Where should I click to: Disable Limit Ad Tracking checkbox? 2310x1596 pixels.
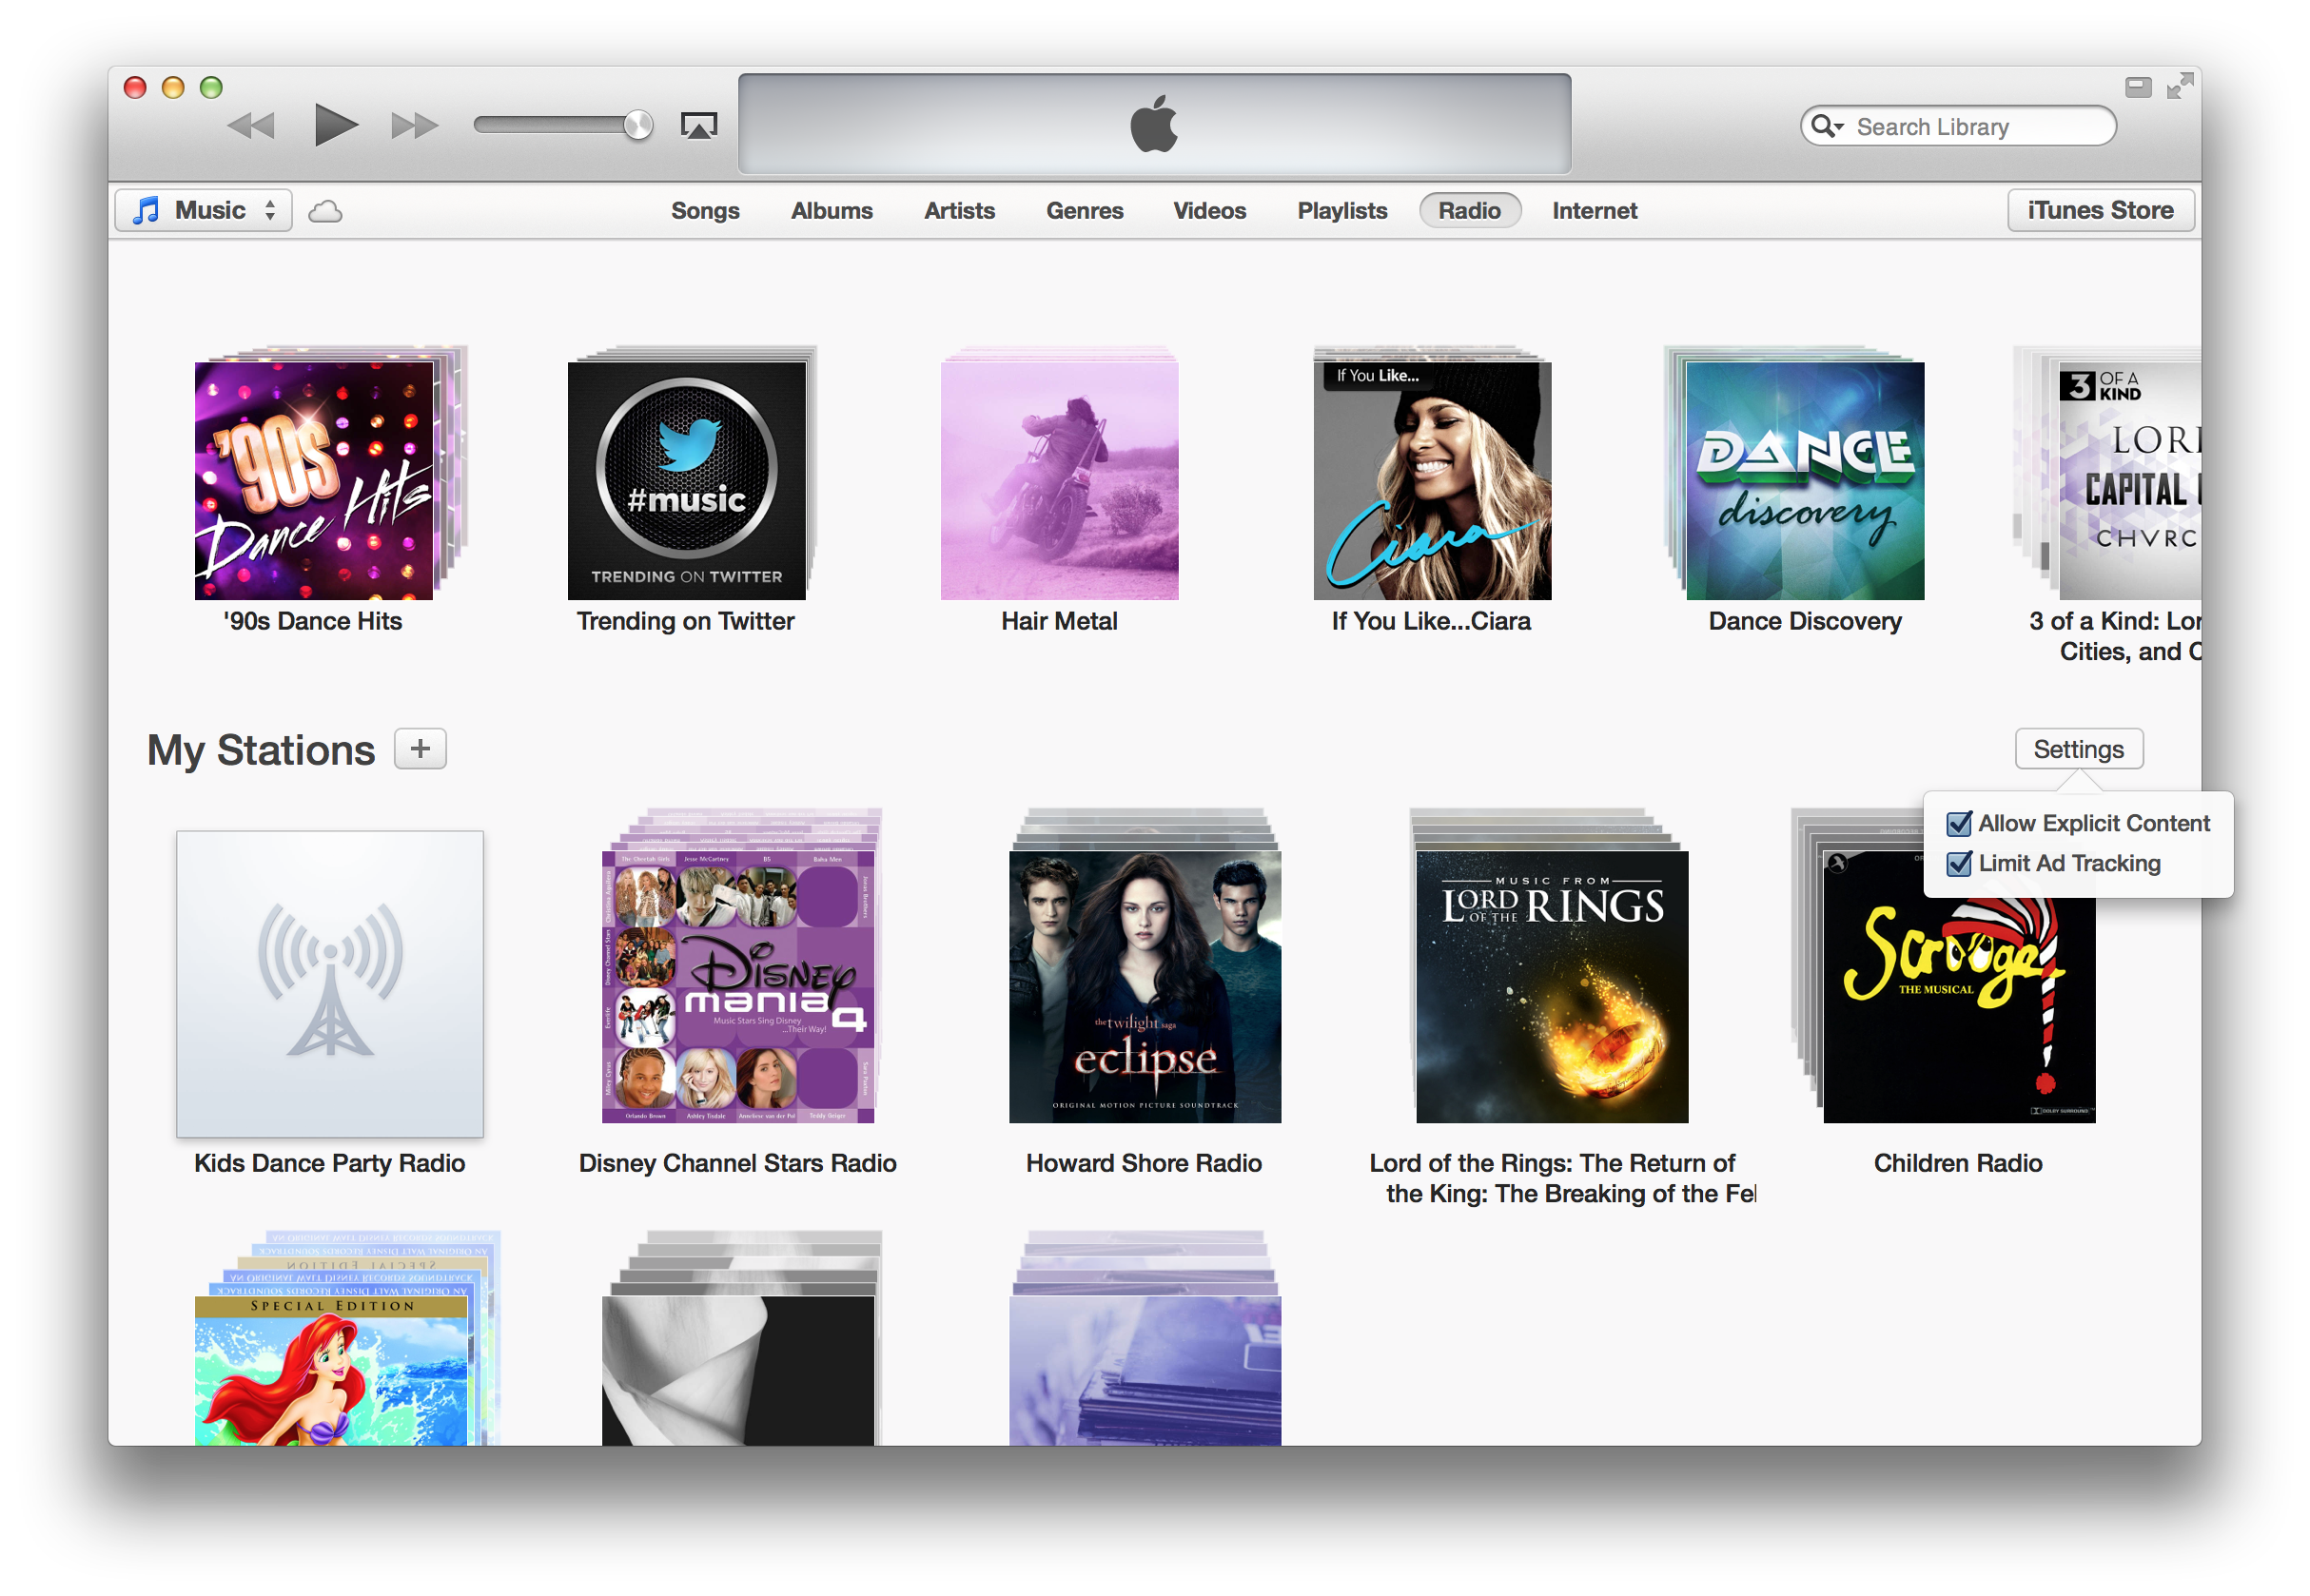(x=1959, y=864)
